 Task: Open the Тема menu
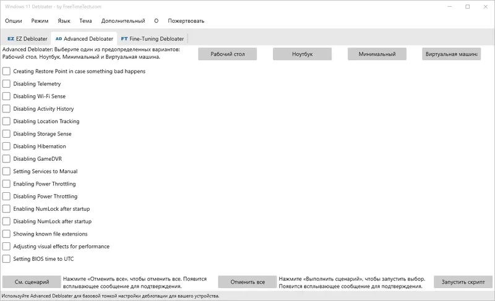85,21
